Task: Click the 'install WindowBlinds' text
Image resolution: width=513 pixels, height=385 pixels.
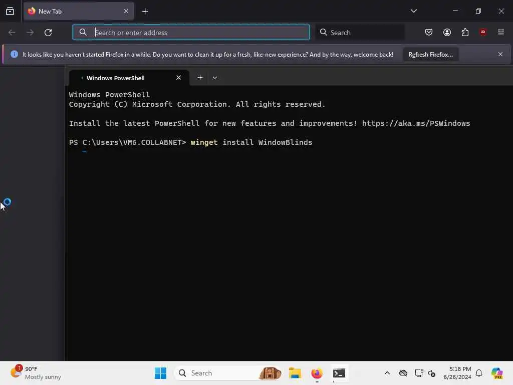Action: point(268,142)
